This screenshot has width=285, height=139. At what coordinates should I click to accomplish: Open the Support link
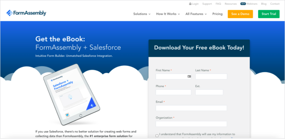(x=207, y=4)
